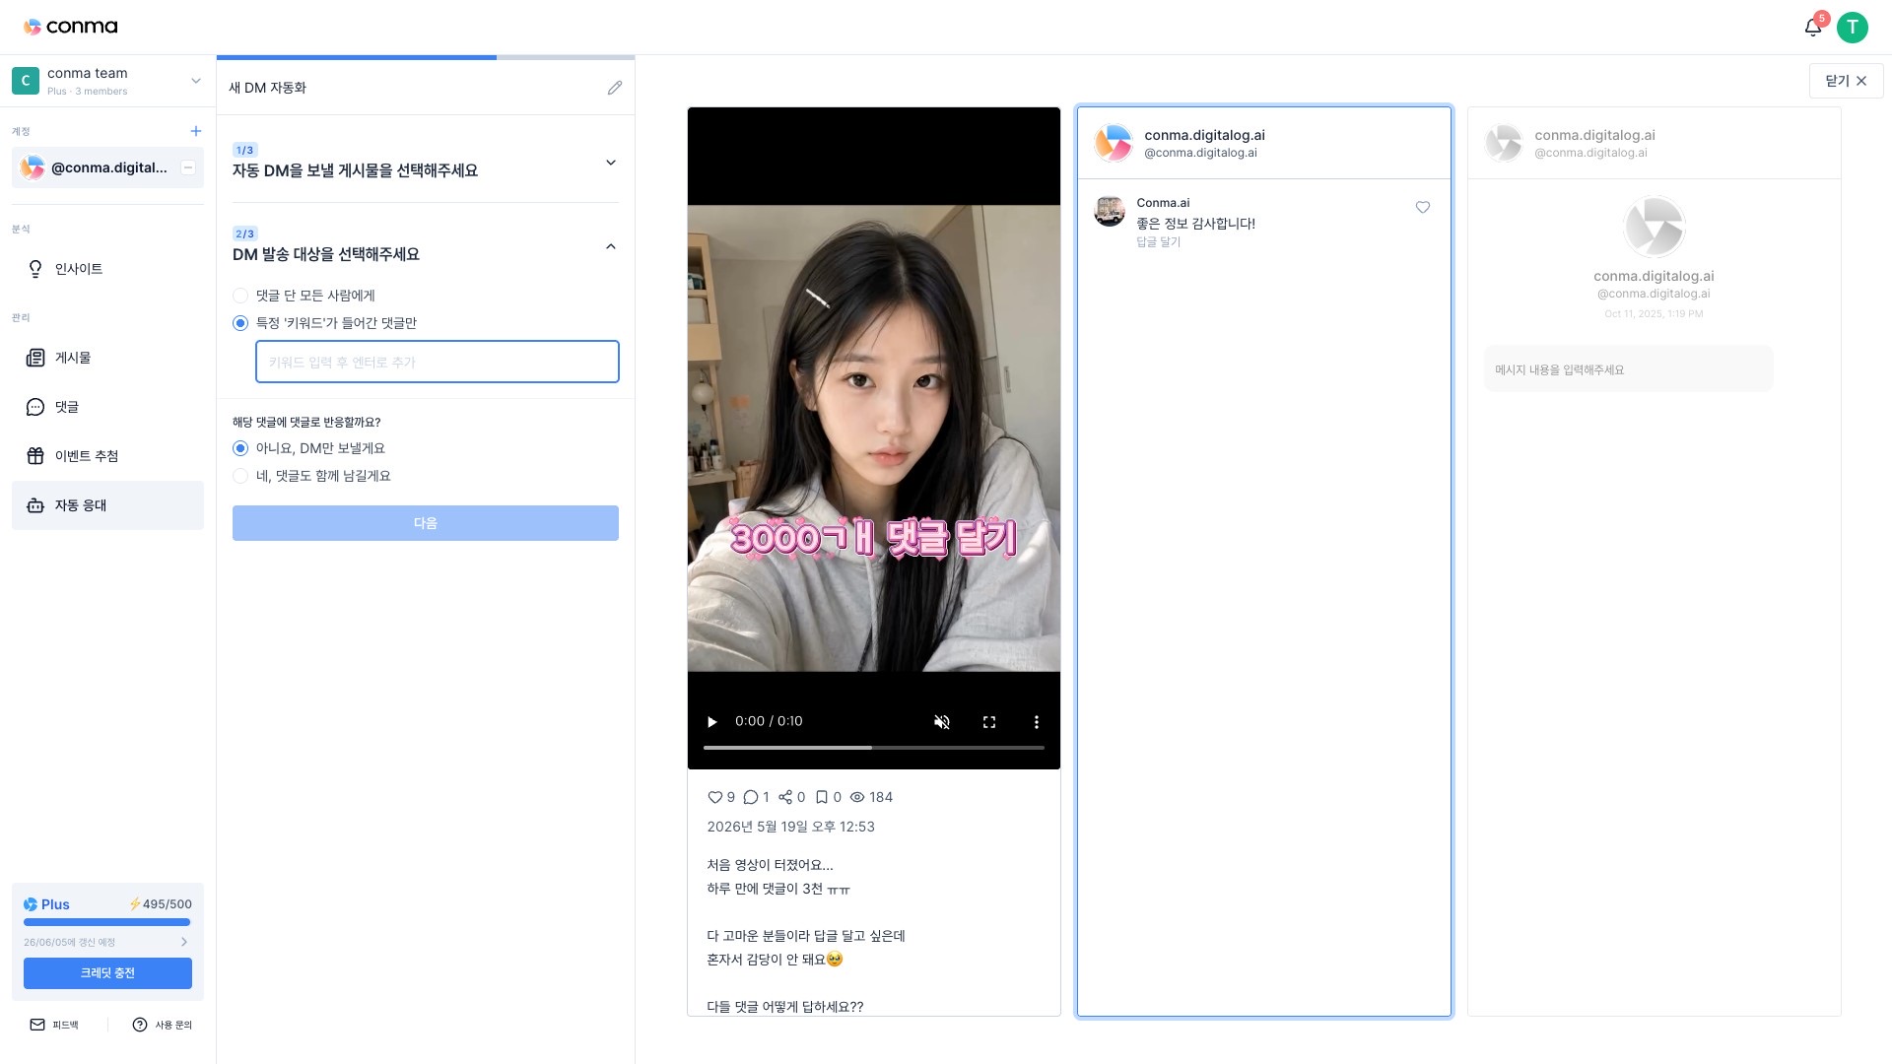Focus the keyword input field

438,362
